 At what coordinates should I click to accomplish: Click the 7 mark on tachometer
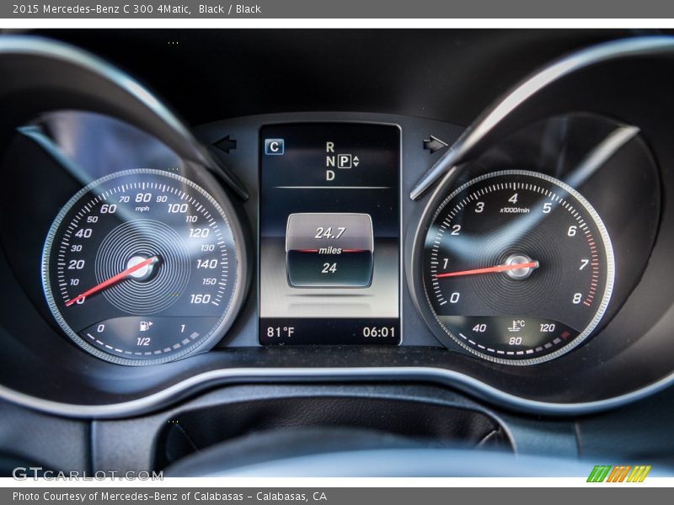pos(583,264)
